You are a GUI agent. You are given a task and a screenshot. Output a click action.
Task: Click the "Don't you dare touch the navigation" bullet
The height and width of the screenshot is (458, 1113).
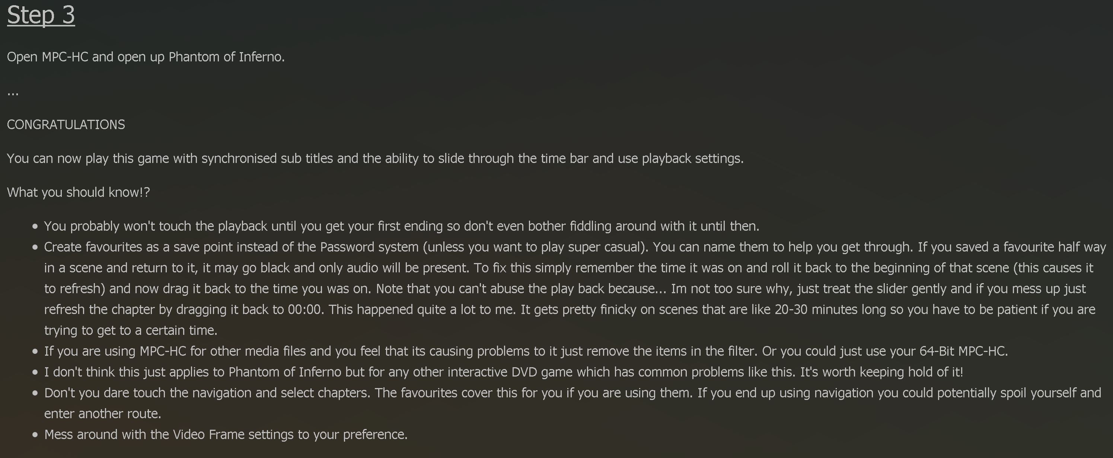573,403
